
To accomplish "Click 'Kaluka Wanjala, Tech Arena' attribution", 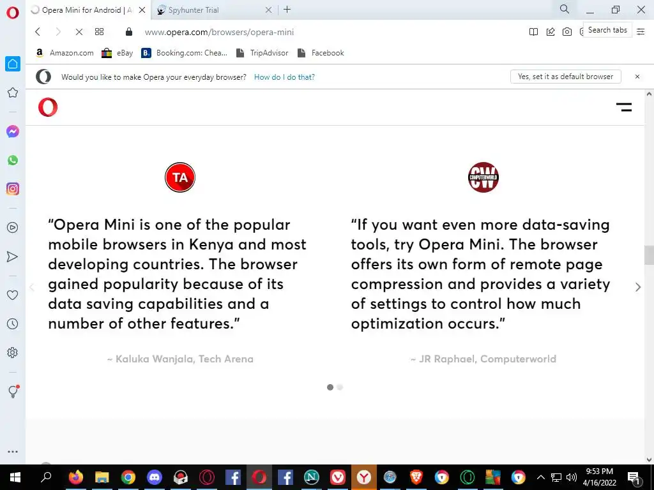I will click(180, 359).
